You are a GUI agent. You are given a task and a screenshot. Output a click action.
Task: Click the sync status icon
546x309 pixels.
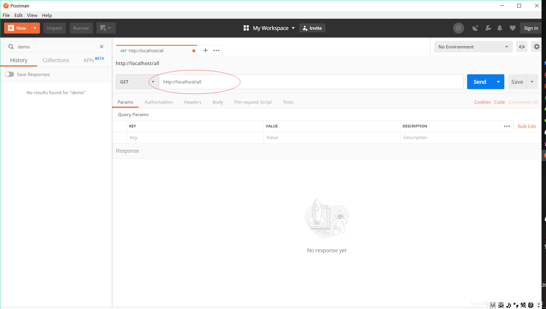pos(458,28)
